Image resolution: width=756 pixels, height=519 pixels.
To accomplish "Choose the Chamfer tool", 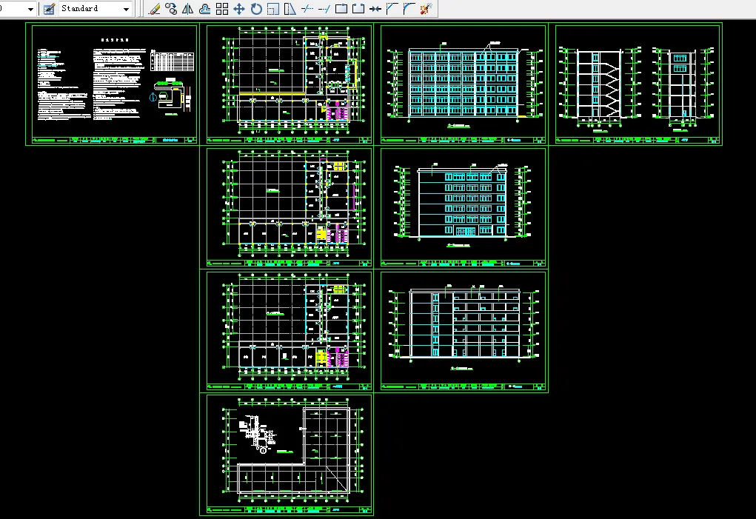I will pos(392,9).
